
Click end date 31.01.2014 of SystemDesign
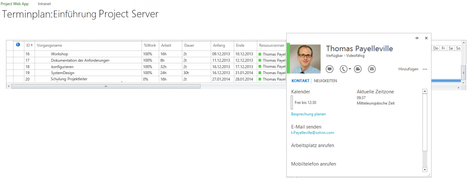pos(246,73)
